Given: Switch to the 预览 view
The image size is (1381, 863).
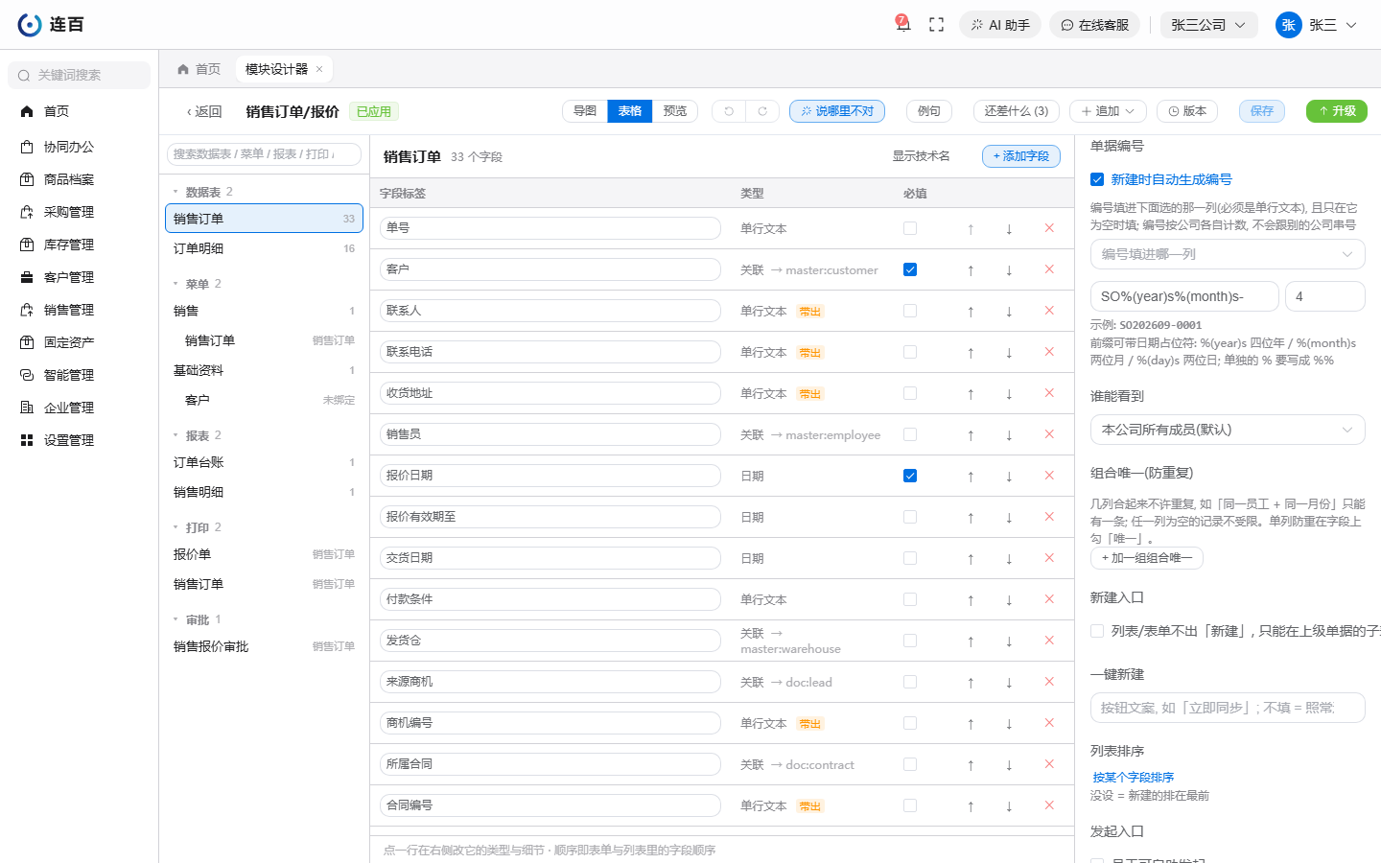Looking at the screenshot, I should (675, 111).
